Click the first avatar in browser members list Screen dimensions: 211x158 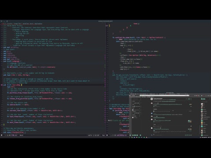pos(202,104)
